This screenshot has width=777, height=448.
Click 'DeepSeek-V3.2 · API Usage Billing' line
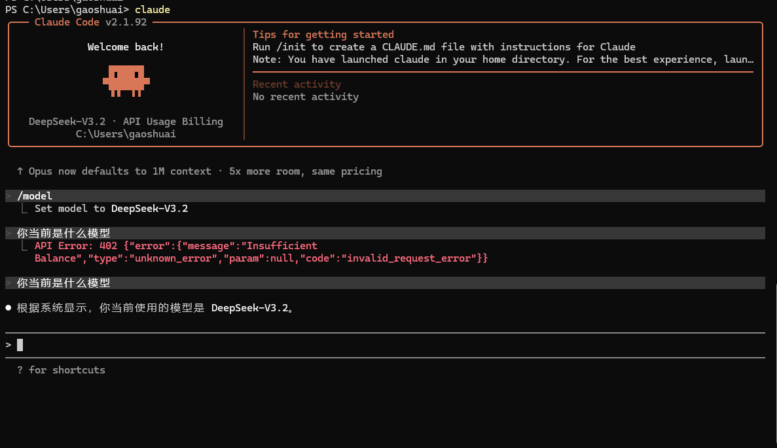click(x=126, y=121)
